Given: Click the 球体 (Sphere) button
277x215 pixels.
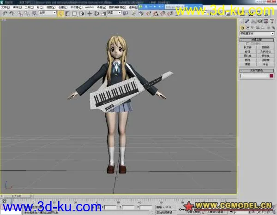Looking at the screenshot, I should point(247,52).
